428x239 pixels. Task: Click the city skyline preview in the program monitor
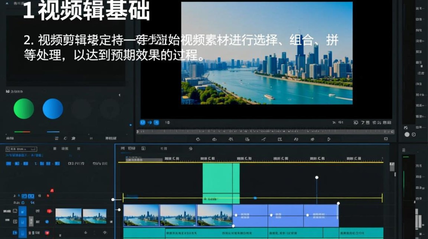tap(267, 53)
